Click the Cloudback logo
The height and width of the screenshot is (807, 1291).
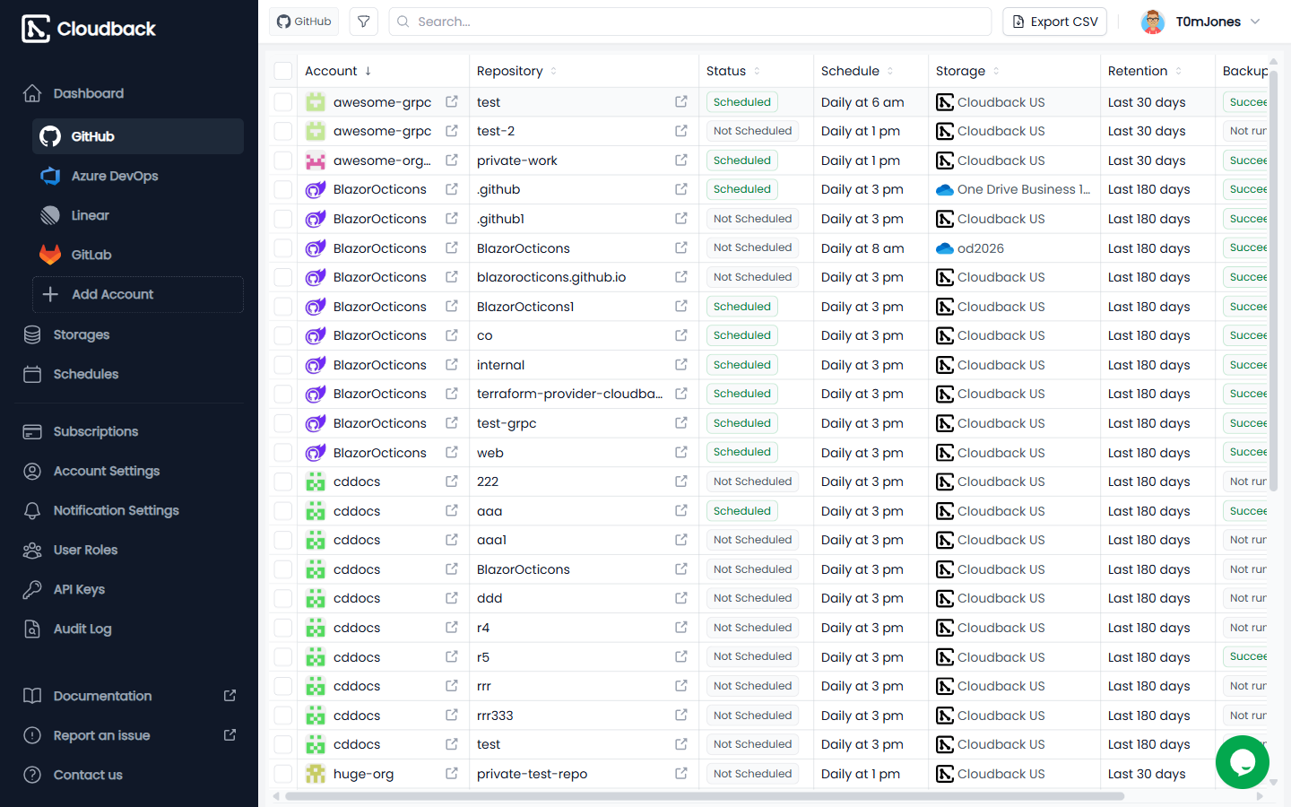pos(89,29)
